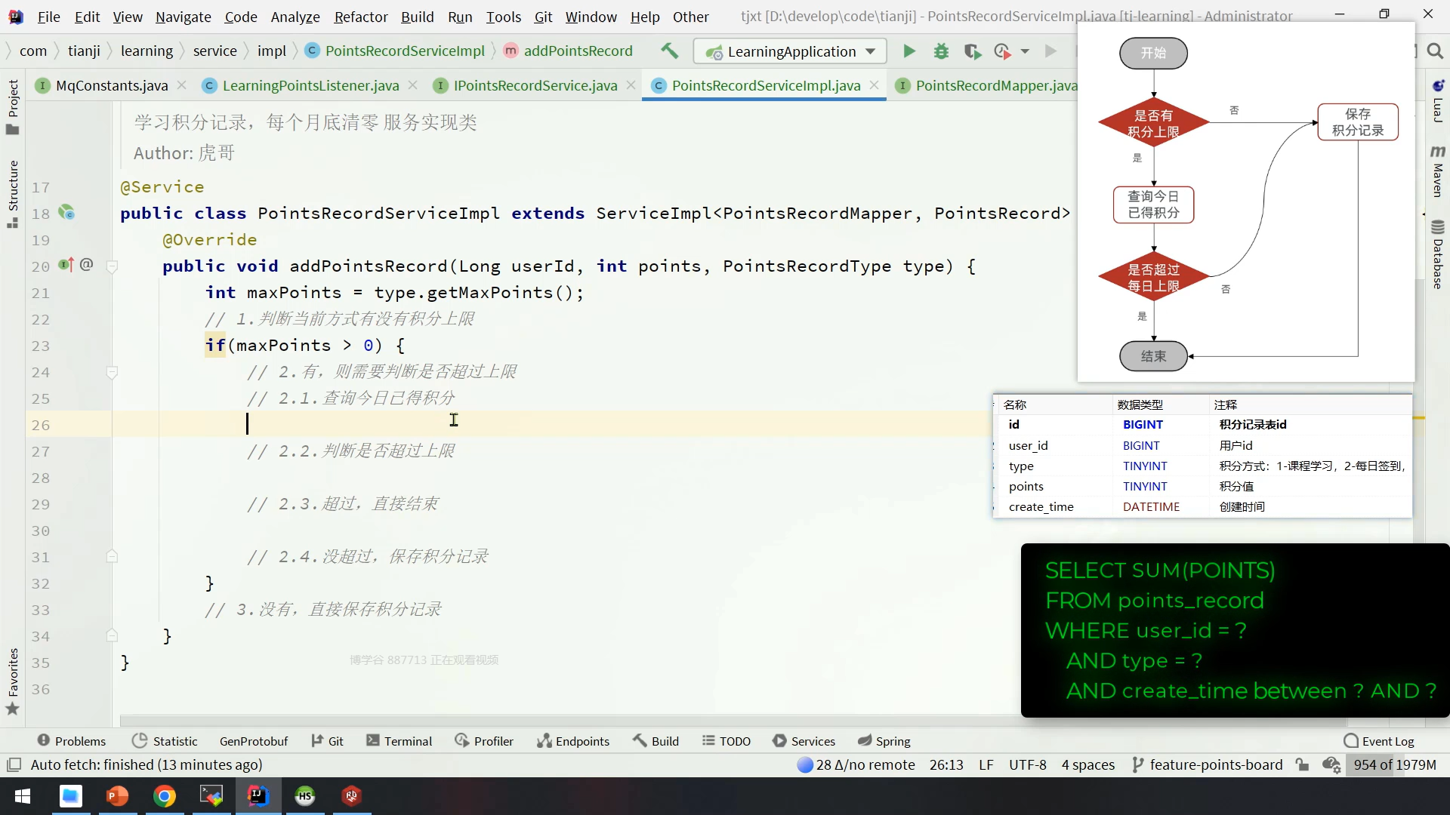Click the Chrome taskbar icon

[165, 796]
